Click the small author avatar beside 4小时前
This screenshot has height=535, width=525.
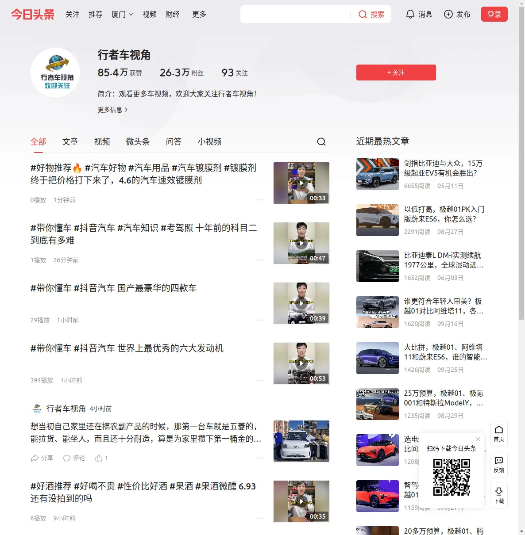[37, 409]
